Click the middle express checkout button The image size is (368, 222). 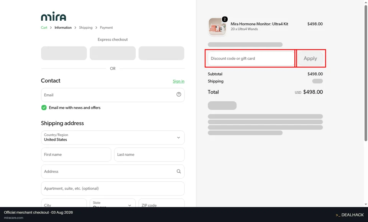[x=113, y=53]
